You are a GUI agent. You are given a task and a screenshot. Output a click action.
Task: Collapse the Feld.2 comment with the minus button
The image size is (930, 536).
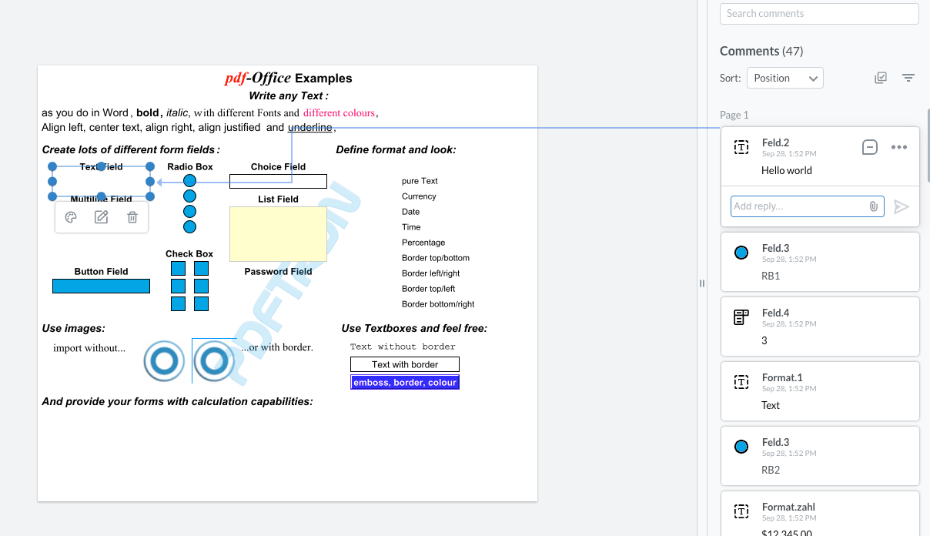[x=869, y=146]
